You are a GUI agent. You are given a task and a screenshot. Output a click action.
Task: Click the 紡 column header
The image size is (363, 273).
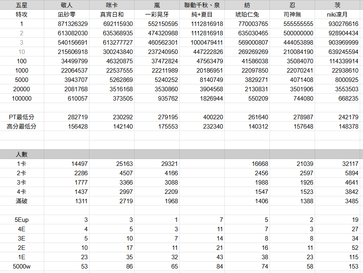coord(247,5)
